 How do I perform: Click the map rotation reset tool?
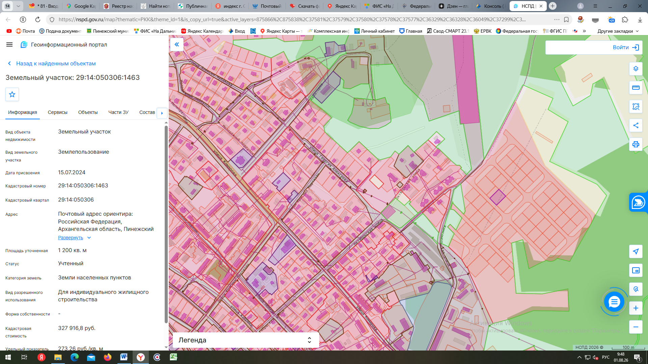(x=636, y=289)
